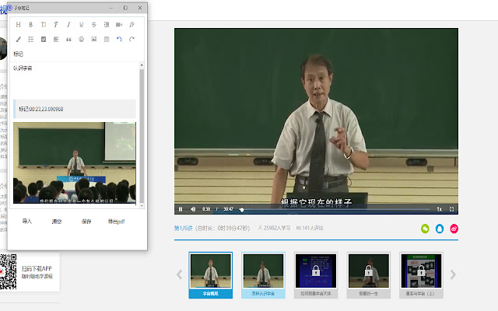498x311 pixels.
Task: Open the font size tool
Action: pos(44,24)
